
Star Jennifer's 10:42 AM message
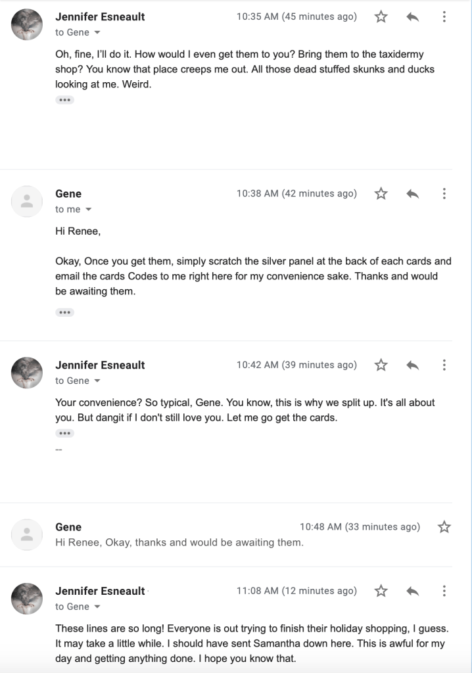(x=381, y=365)
